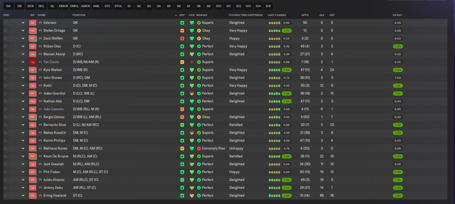Screen dimensions: 455x204
Task: Expand the dropdown arrow on Kalvin Phillips's row
Action: point(23,140)
